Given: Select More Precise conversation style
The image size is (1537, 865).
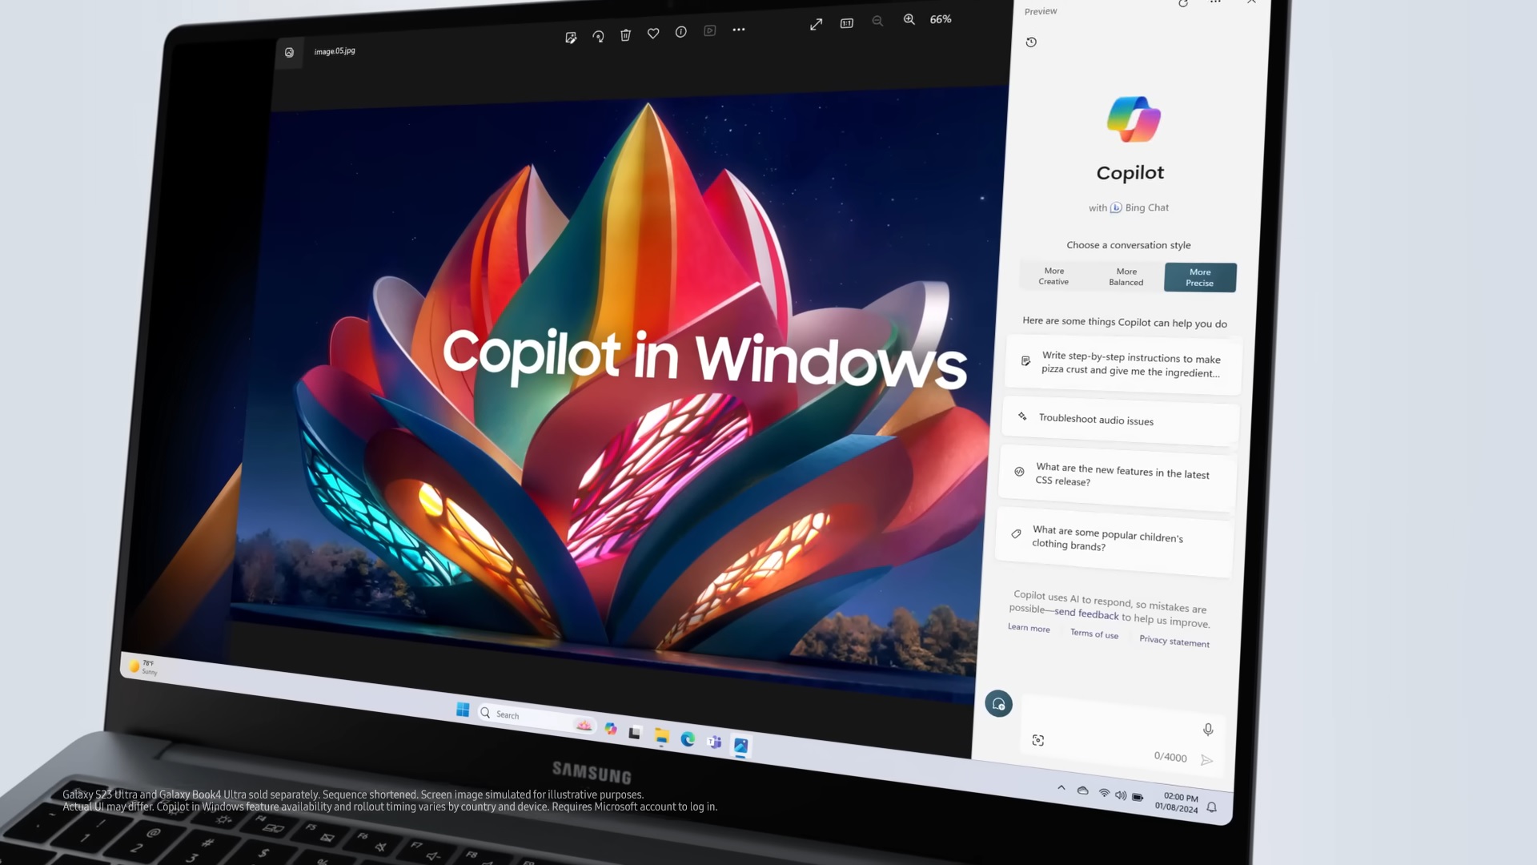Looking at the screenshot, I should coord(1200,276).
